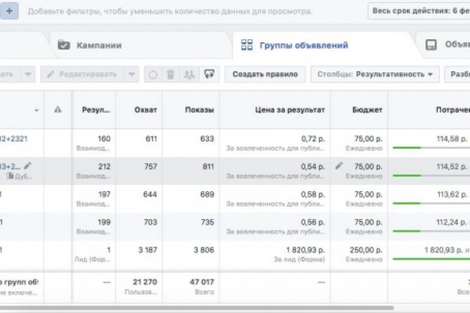Screen dimensions: 470x313
Task: Click the split-test people toolbar icon
Action: tap(189, 74)
